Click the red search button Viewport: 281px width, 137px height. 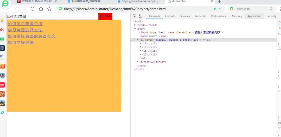tap(105, 16)
